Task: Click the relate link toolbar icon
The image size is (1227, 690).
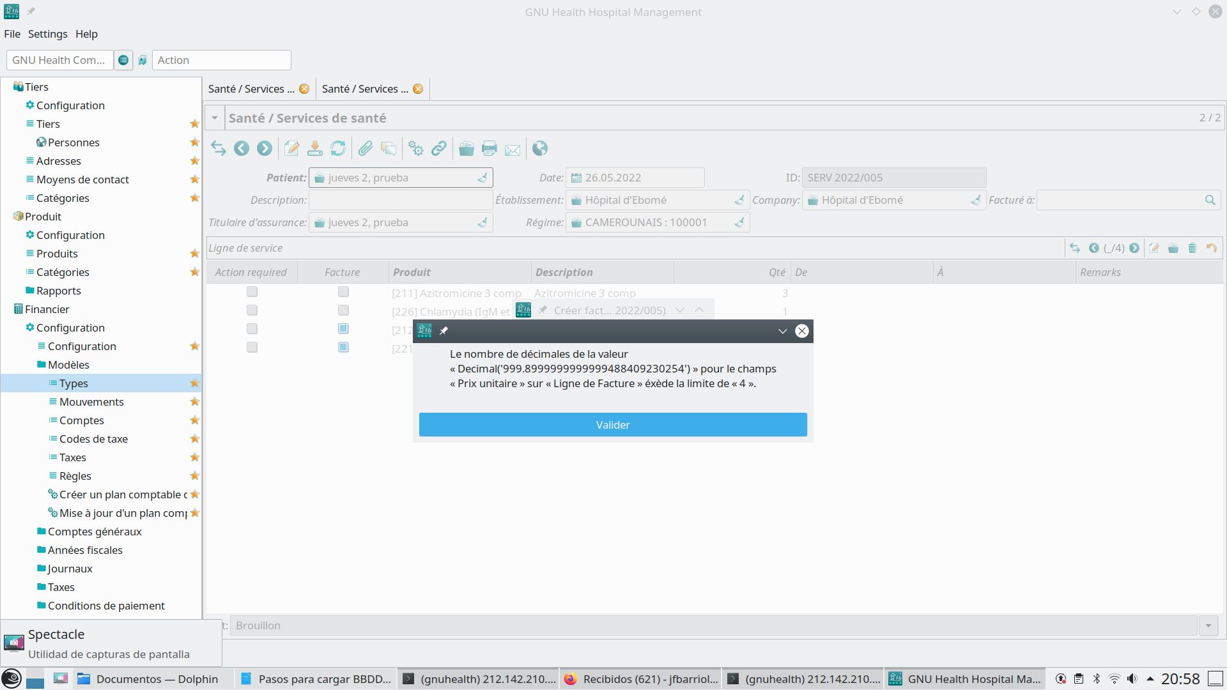Action: tap(439, 149)
